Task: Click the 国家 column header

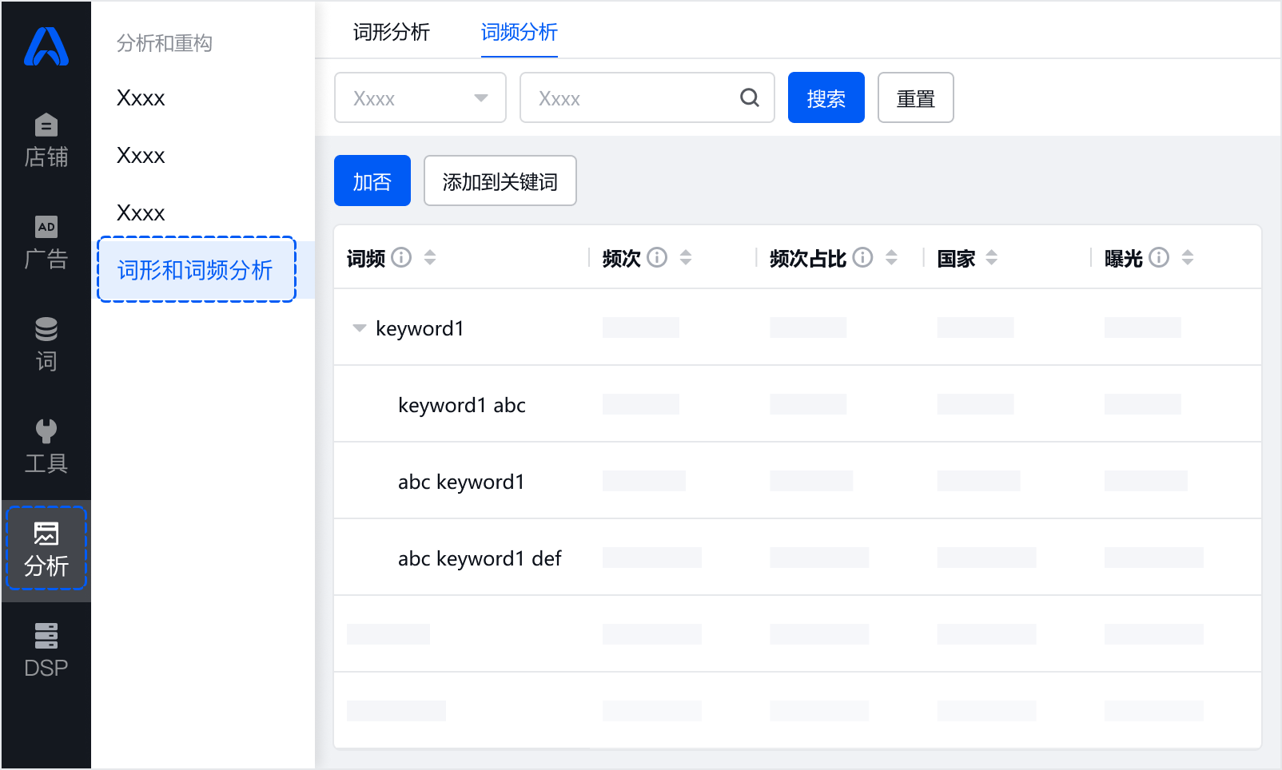Action: (x=957, y=258)
